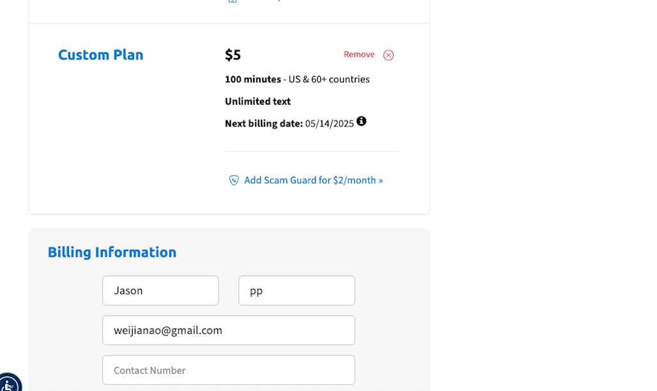Click the $5 plan price
The image size is (657, 391).
233,55
